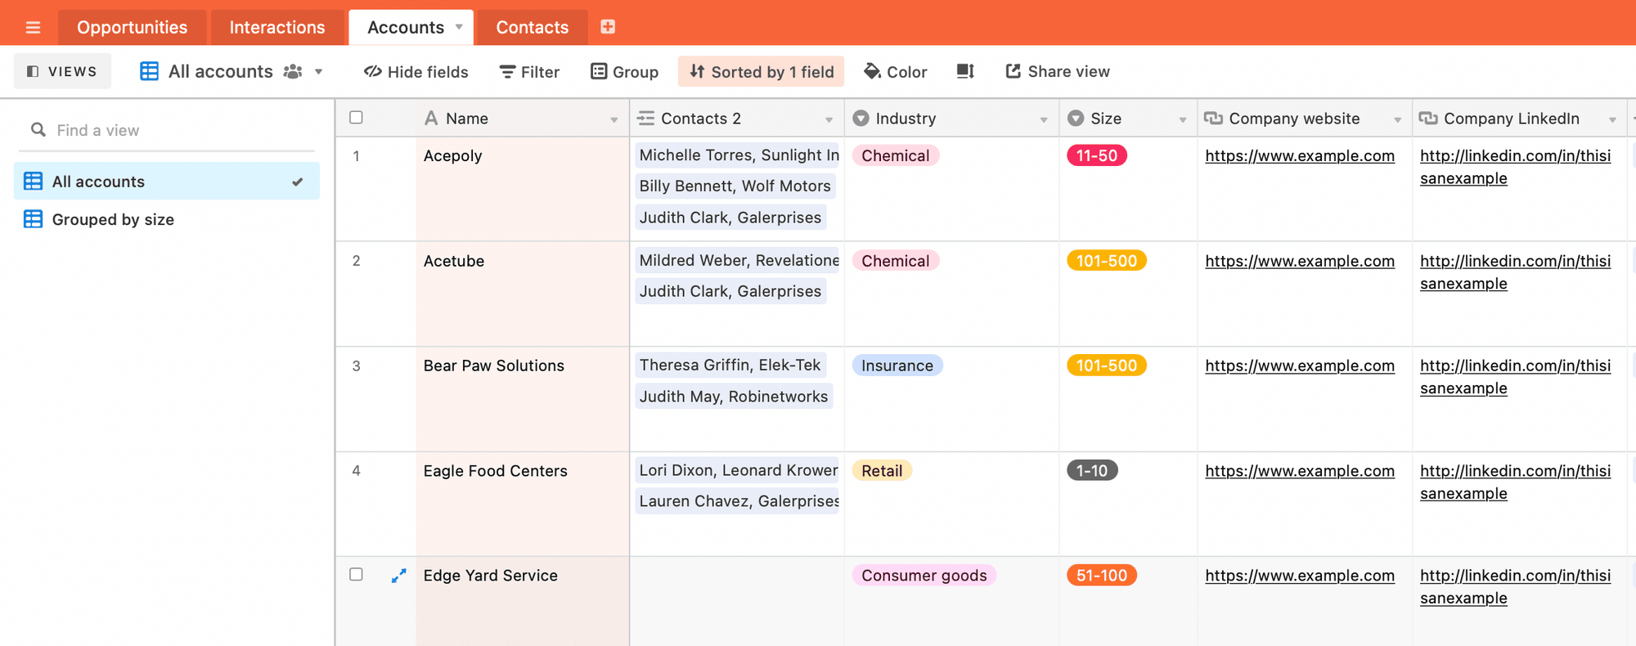Click the Share view button
This screenshot has width=1636, height=646.
tap(1057, 72)
